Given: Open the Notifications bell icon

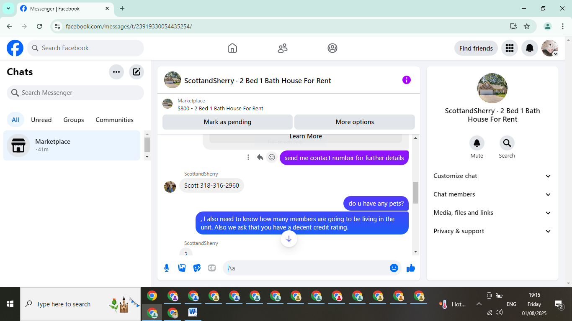Looking at the screenshot, I should tap(530, 48).
